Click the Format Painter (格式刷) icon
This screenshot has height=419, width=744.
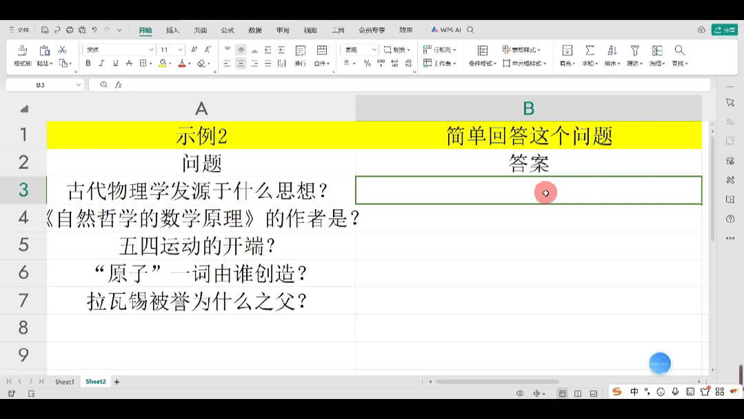pos(22,50)
